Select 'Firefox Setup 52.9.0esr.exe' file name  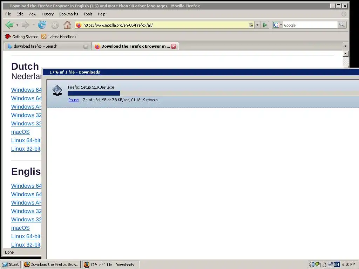(91, 87)
